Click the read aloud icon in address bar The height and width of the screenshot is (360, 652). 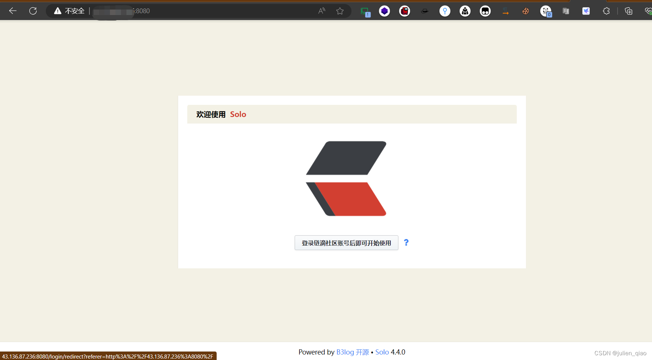[x=322, y=11]
